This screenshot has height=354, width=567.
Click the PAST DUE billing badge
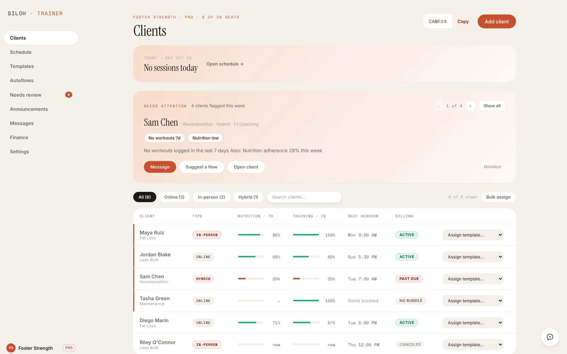(409, 279)
